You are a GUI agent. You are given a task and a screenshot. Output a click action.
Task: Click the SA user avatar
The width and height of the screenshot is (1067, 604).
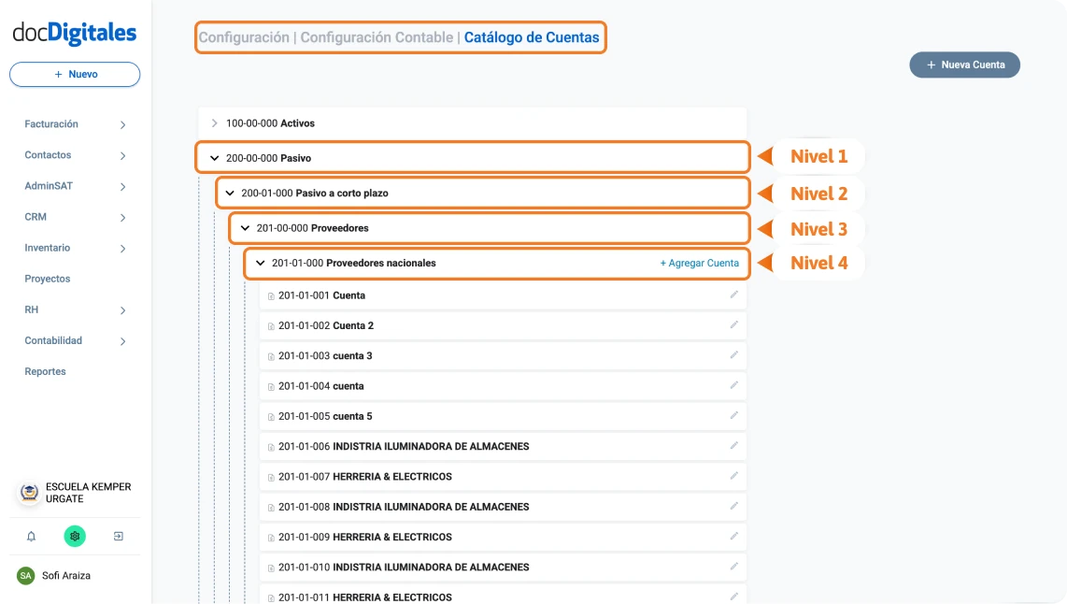pos(25,576)
